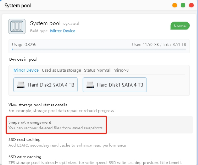Open SSD write caching option
198x165 pixels.
click(x=95, y=159)
